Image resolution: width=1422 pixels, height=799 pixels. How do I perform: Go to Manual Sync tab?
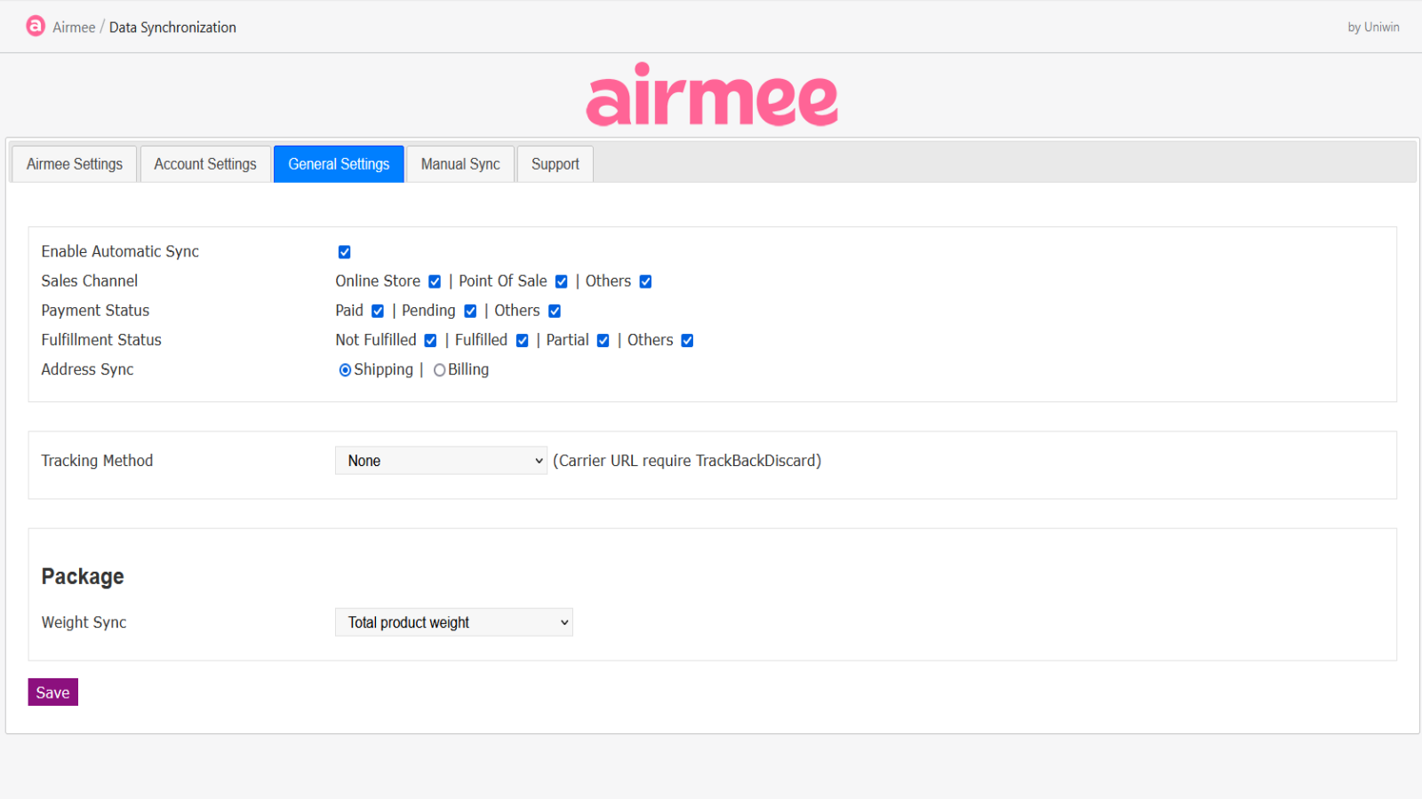click(x=460, y=164)
